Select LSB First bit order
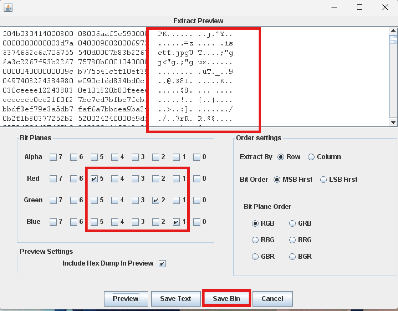 point(323,180)
